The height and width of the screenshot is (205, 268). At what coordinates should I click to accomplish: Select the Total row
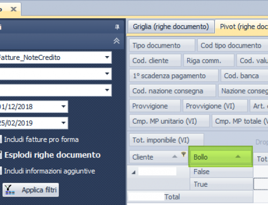pos(190,197)
